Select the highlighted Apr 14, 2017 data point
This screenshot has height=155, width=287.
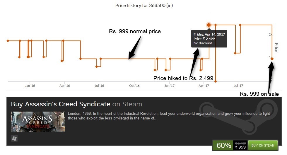click(x=209, y=25)
